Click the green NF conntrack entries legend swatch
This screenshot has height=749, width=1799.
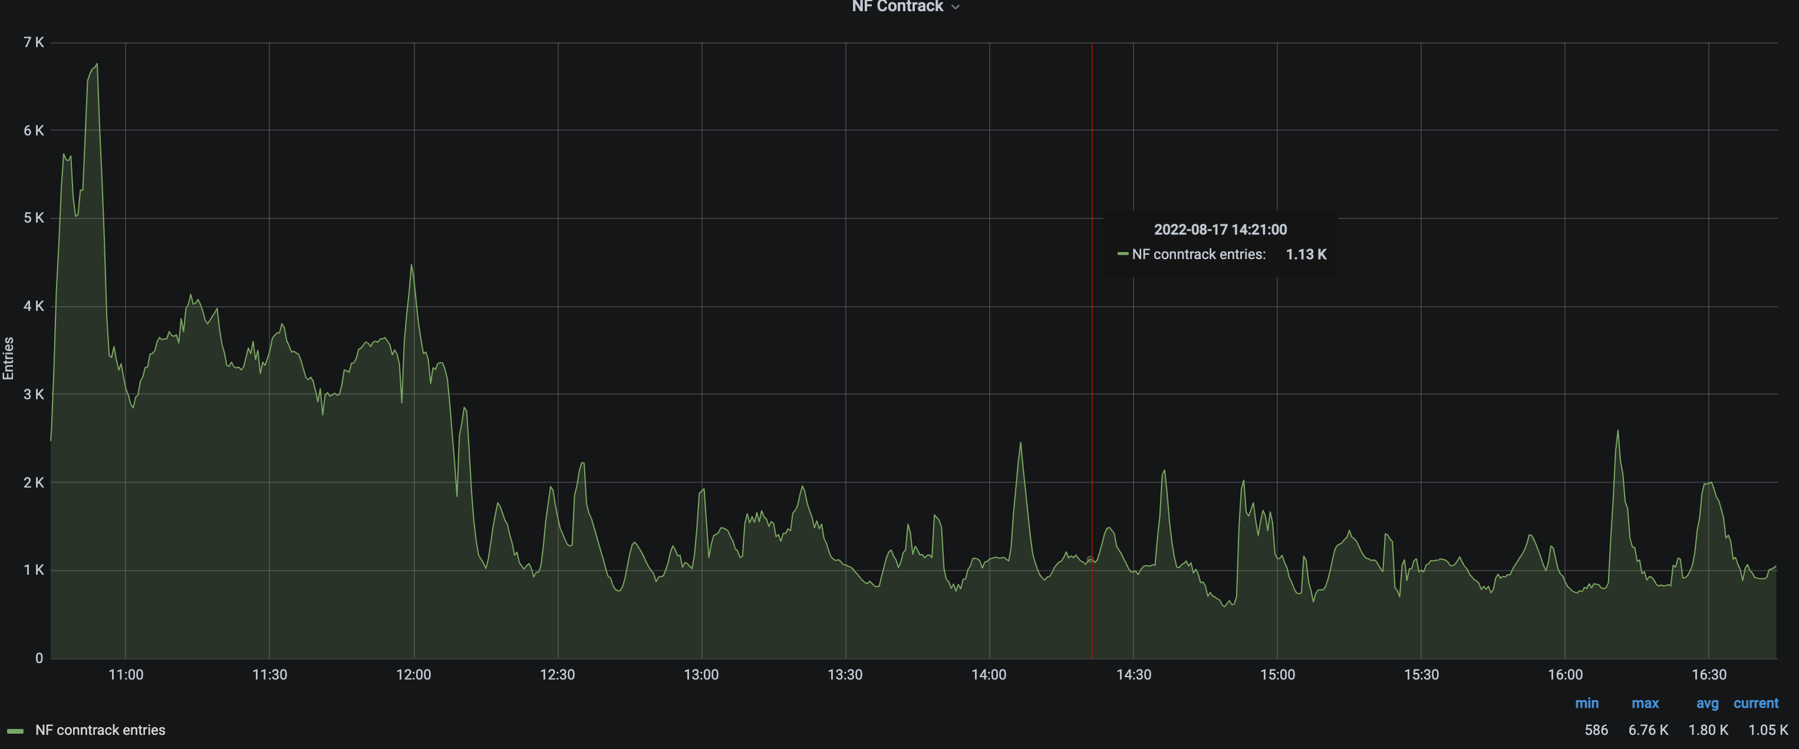15,731
